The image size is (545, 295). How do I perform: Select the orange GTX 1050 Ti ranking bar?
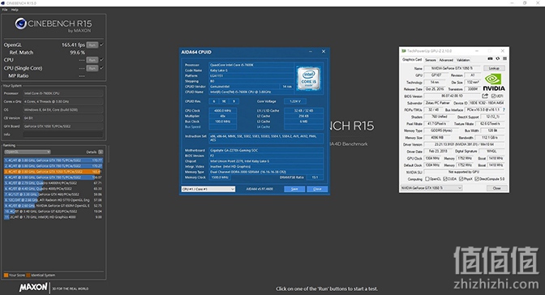click(54, 172)
